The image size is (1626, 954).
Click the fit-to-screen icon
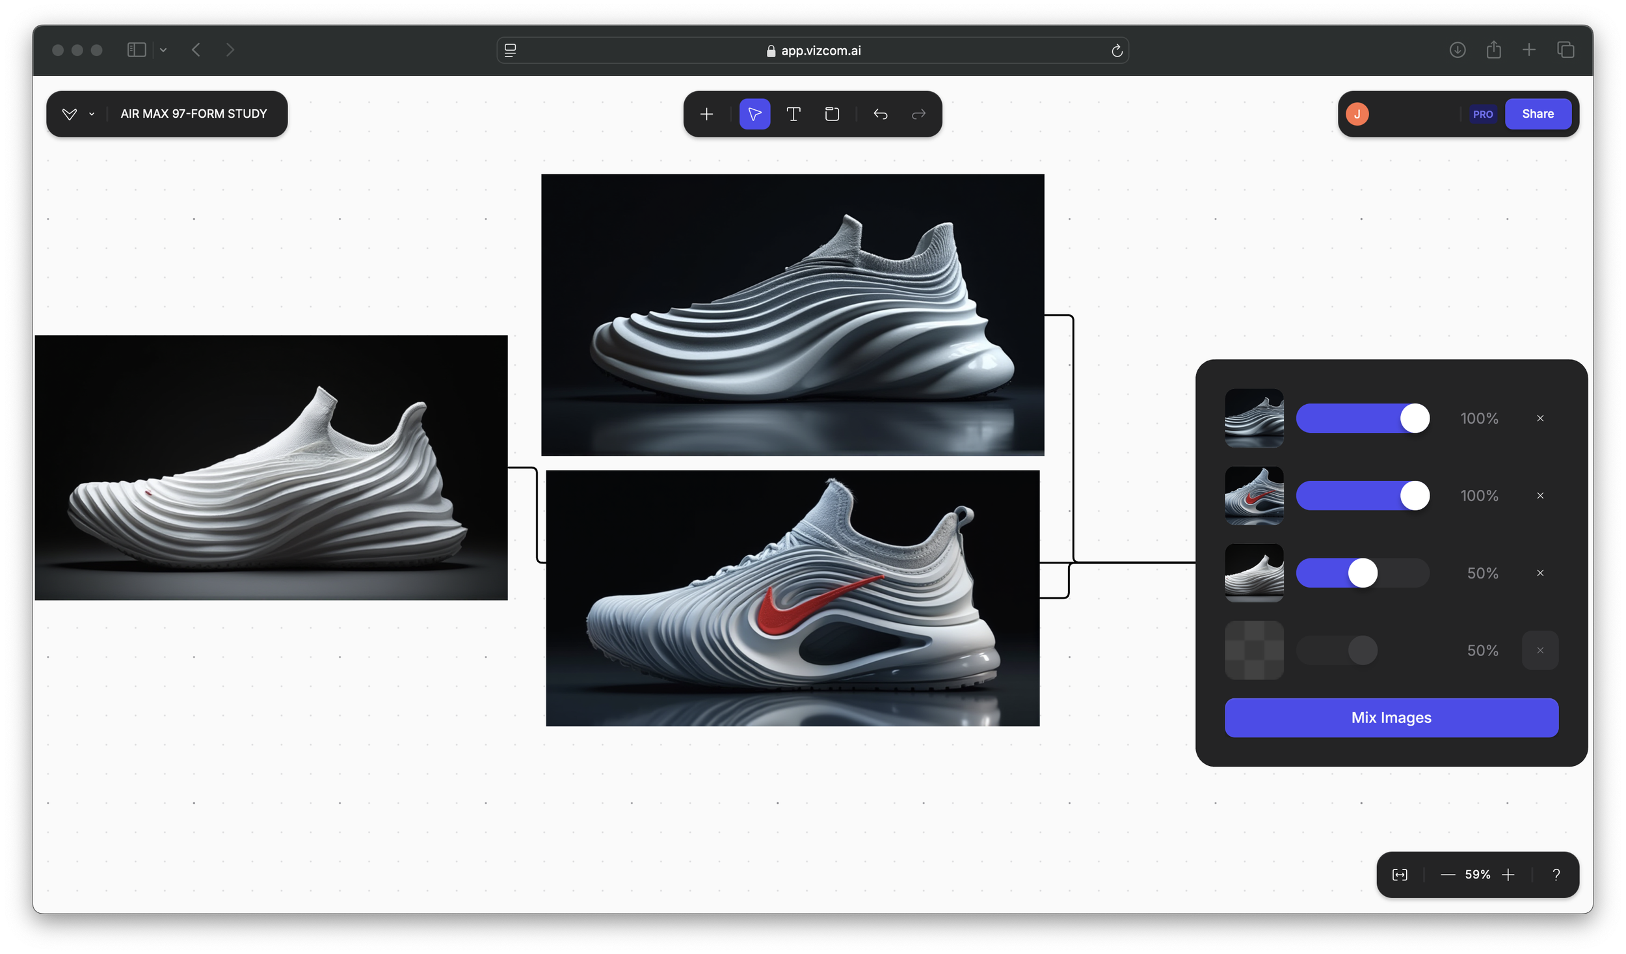click(1400, 875)
